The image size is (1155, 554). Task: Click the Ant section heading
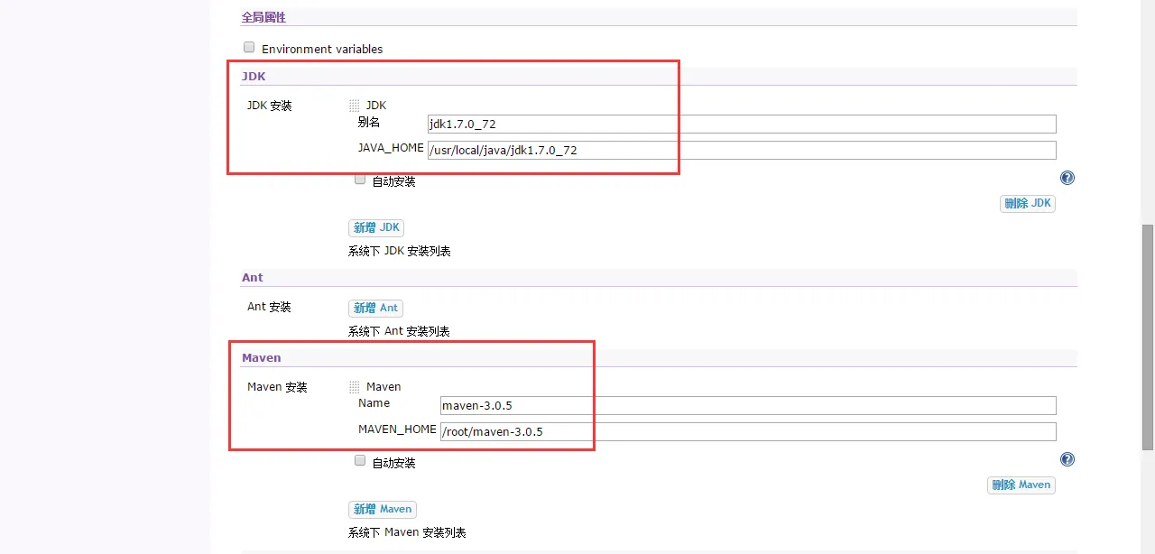coord(253,278)
